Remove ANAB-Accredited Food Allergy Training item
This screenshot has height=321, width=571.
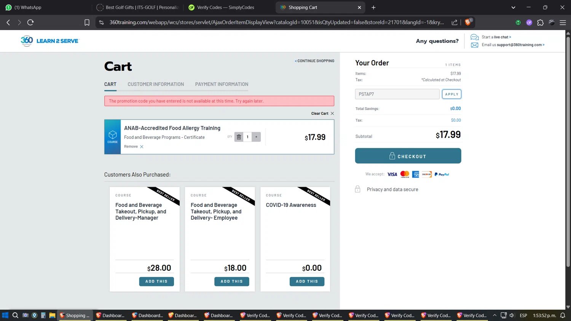tap(134, 146)
